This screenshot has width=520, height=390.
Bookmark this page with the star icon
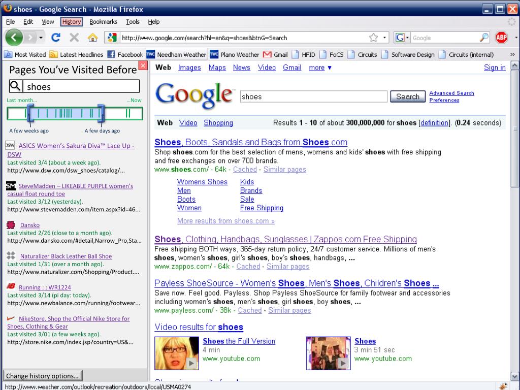[x=373, y=38]
